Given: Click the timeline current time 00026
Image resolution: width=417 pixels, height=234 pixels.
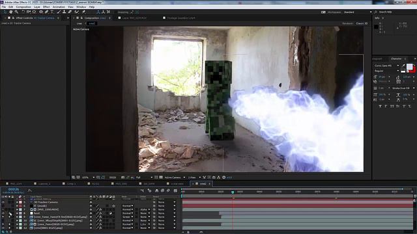Looking at the screenshot, I should tap(14, 189).
